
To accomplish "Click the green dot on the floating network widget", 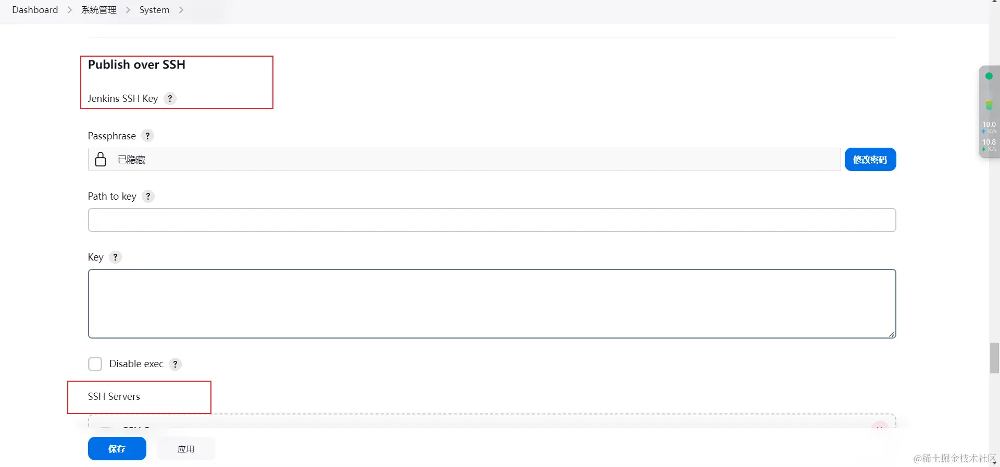I will [x=989, y=76].
